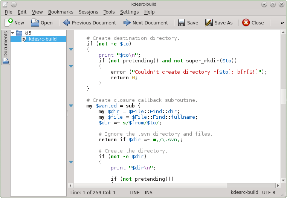Click the Close toolbar label
The height and width of the screenshot is (198, 287).
coord(258,23)
